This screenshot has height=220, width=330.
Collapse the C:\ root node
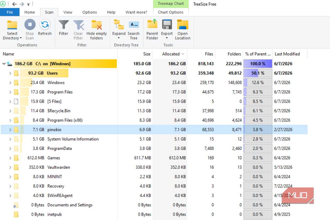tap(4, 64)
